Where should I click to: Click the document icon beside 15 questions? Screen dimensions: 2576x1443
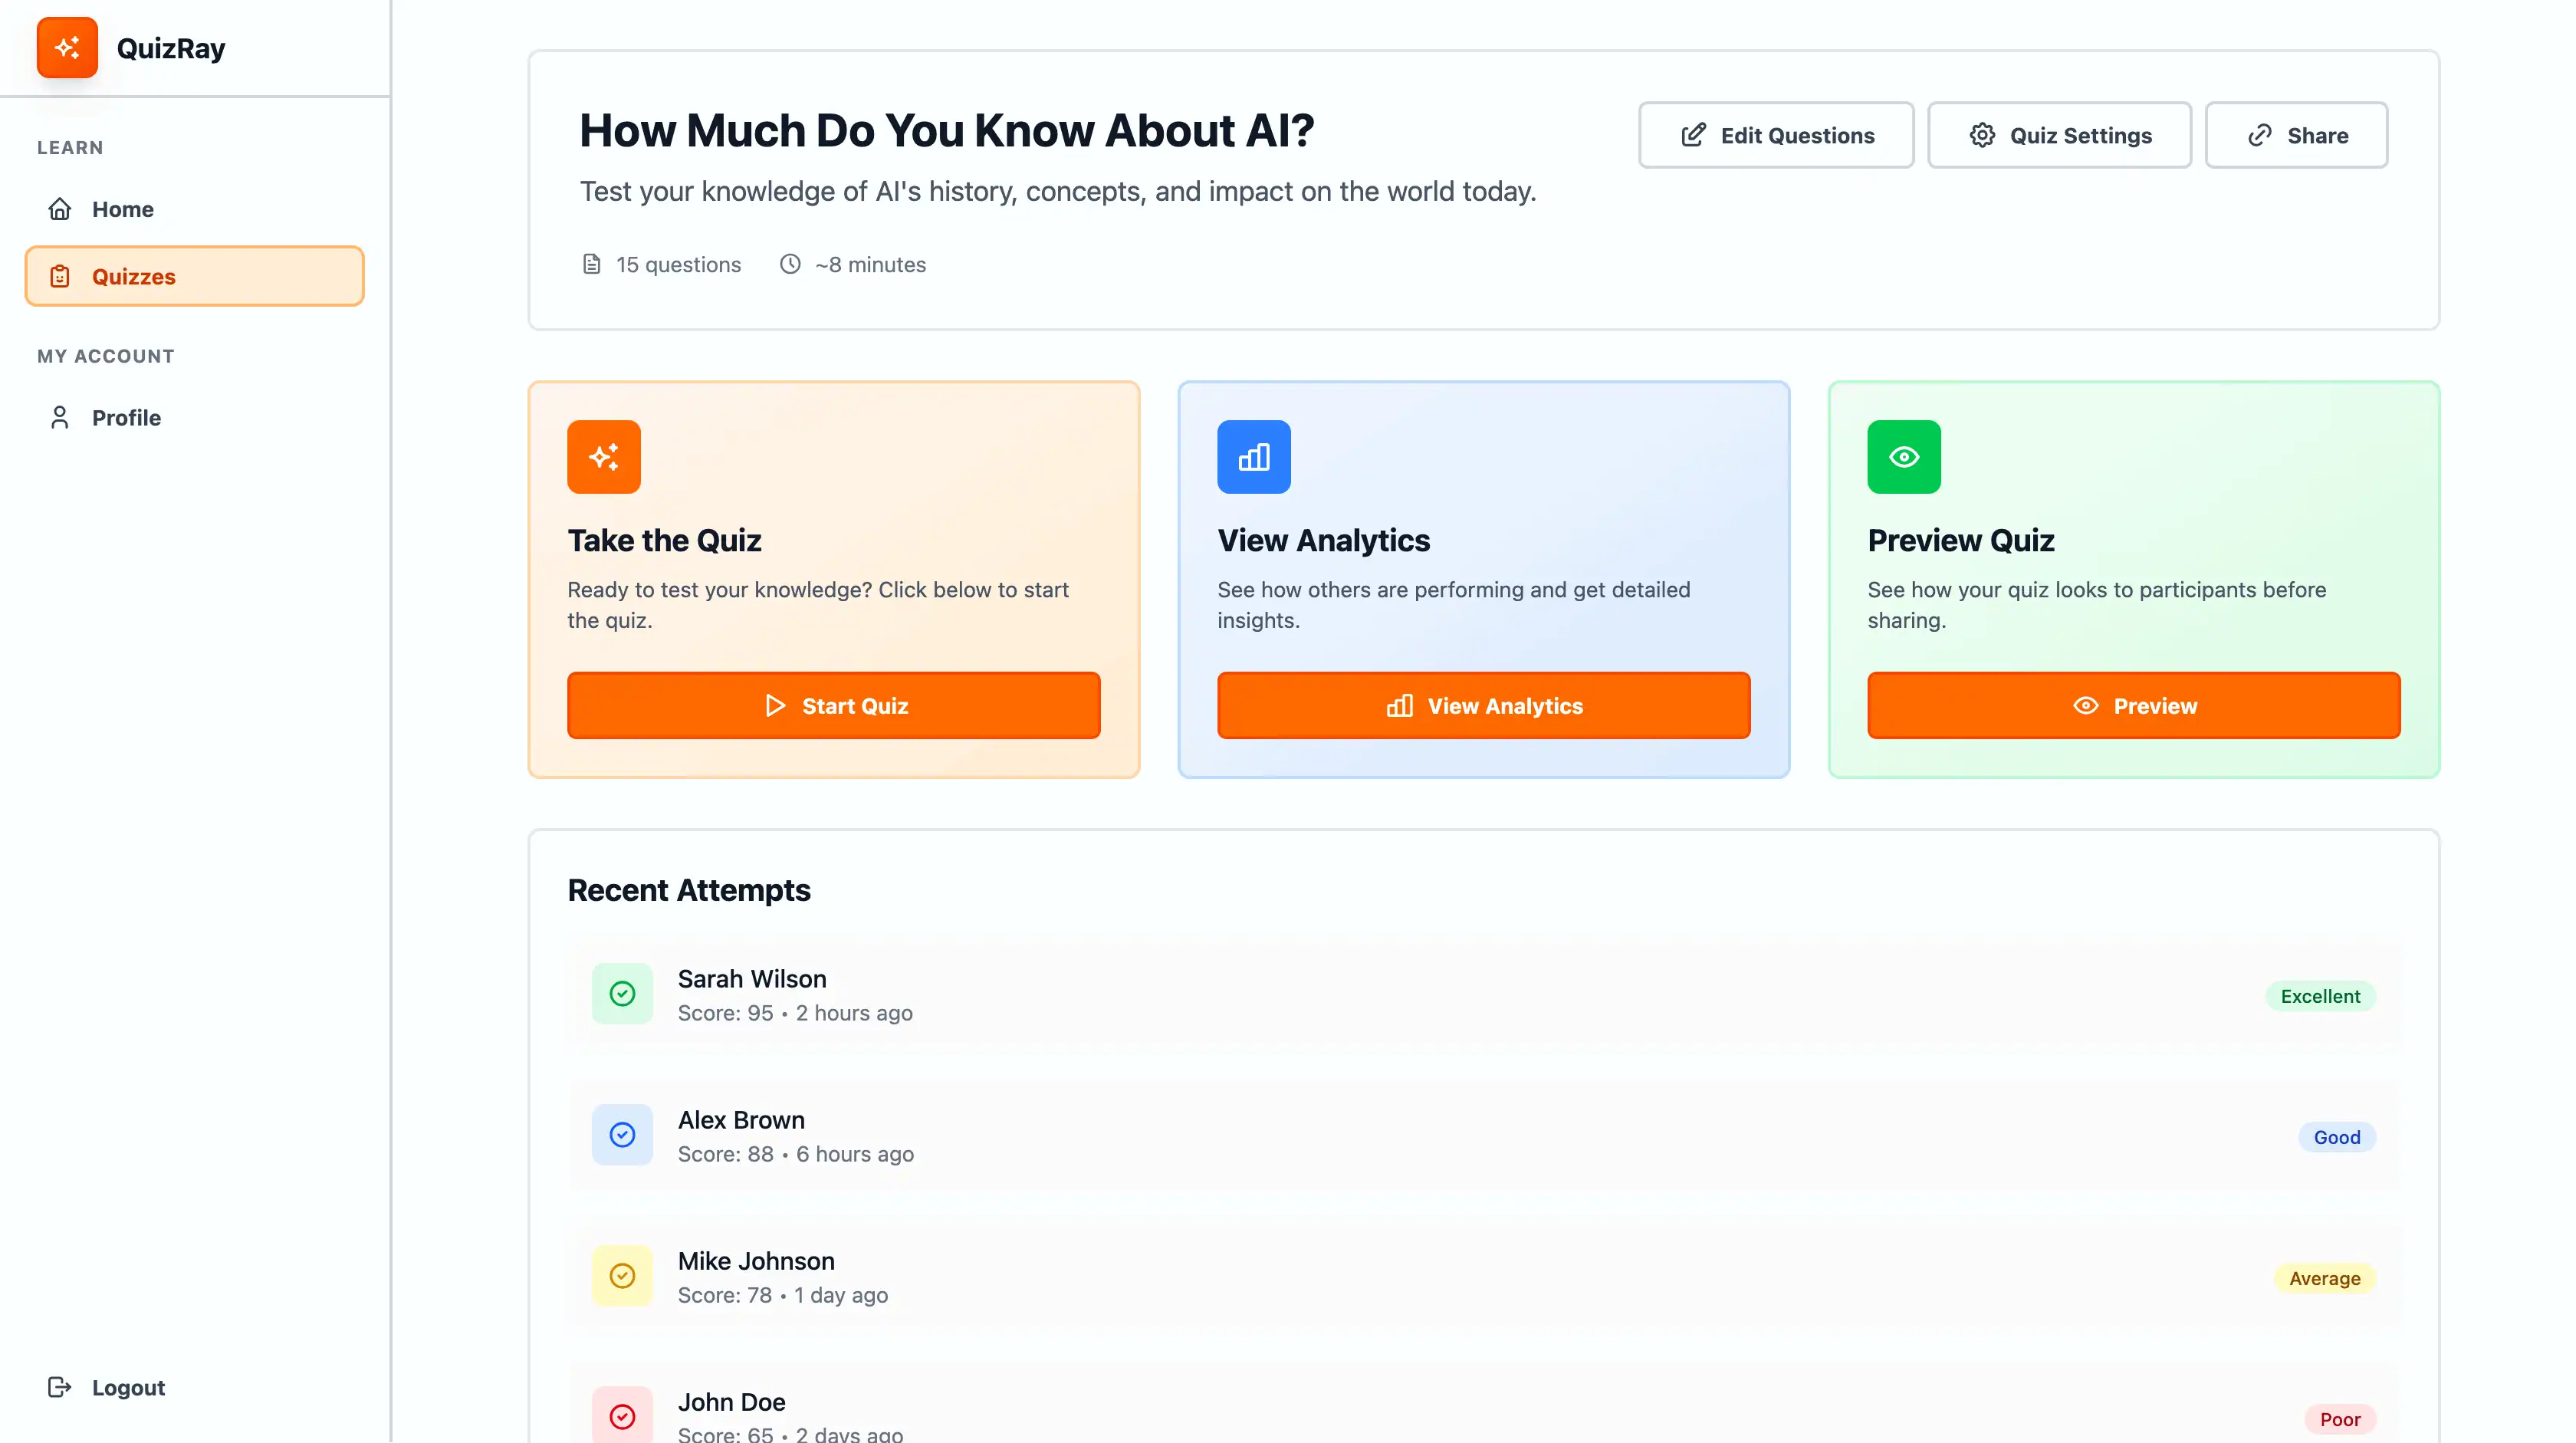[x=592, y=264]
